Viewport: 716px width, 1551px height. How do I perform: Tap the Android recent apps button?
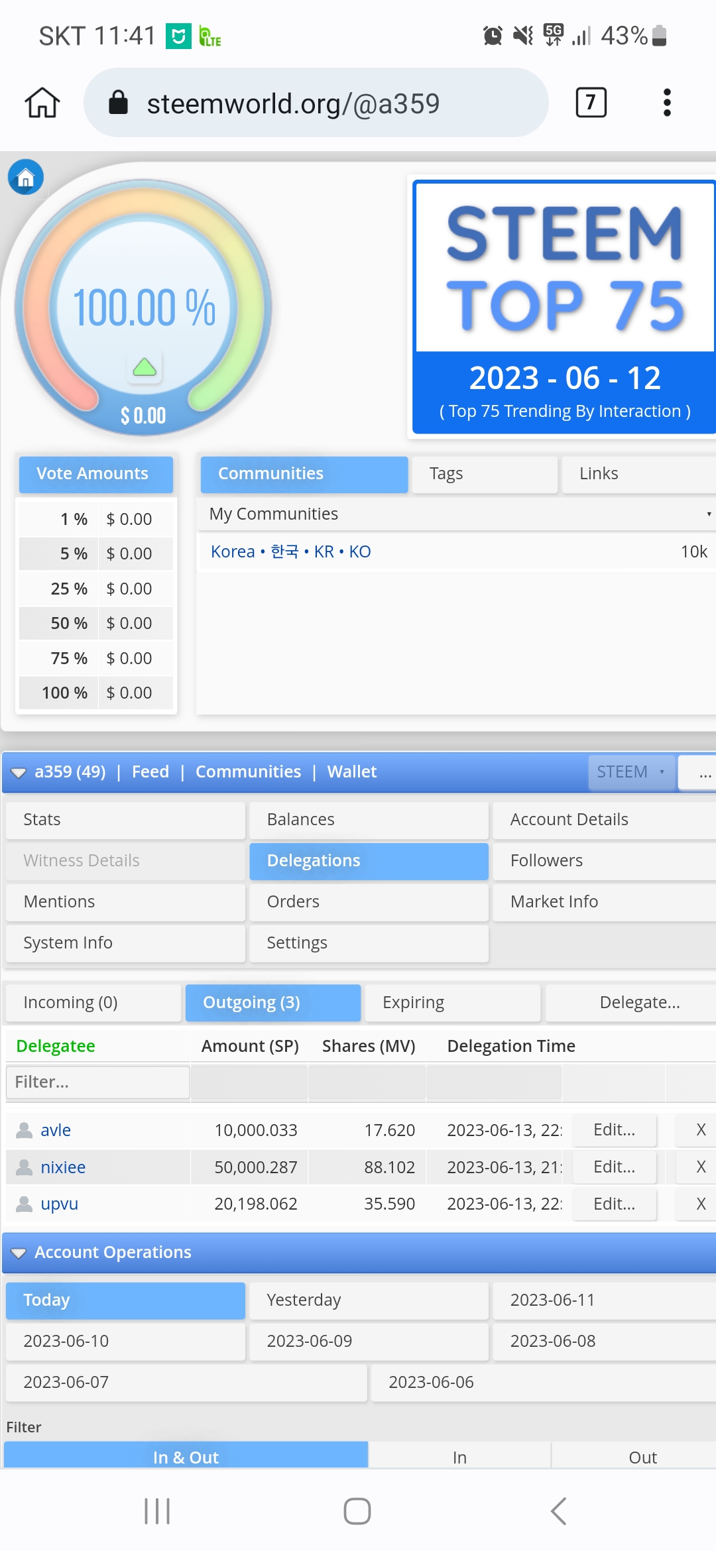click(157, 1511)
